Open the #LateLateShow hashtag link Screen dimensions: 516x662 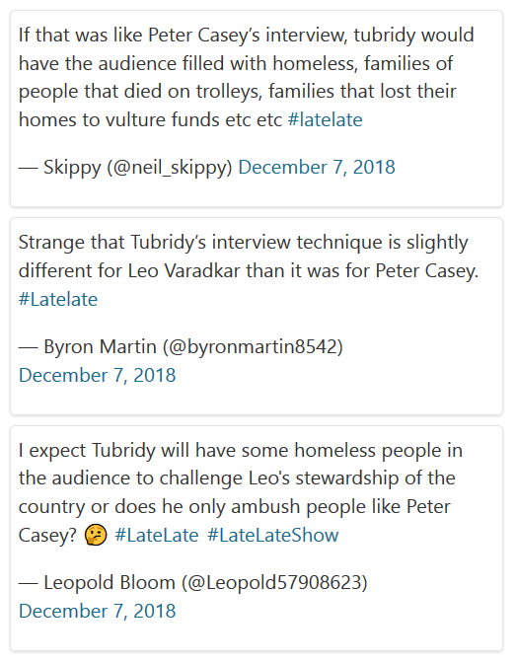coord(272,536)
